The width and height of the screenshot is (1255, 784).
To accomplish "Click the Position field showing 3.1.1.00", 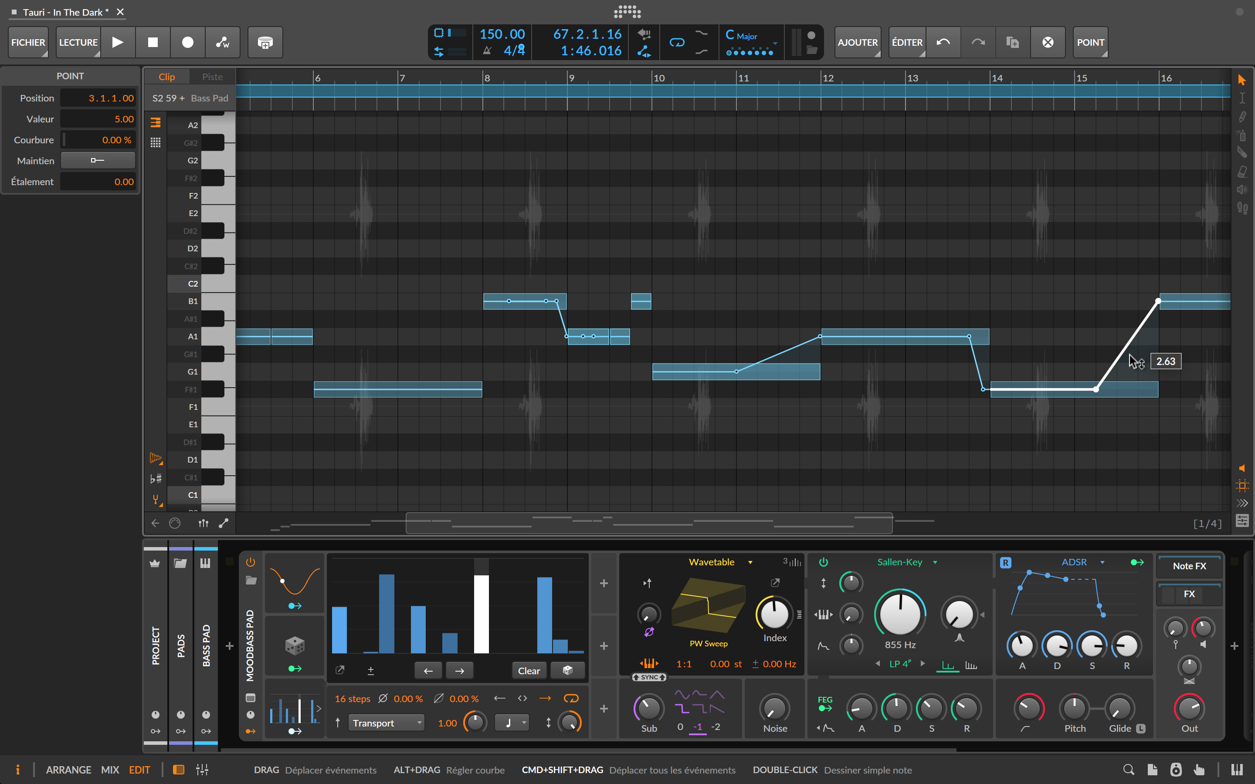I will [98, 98].
